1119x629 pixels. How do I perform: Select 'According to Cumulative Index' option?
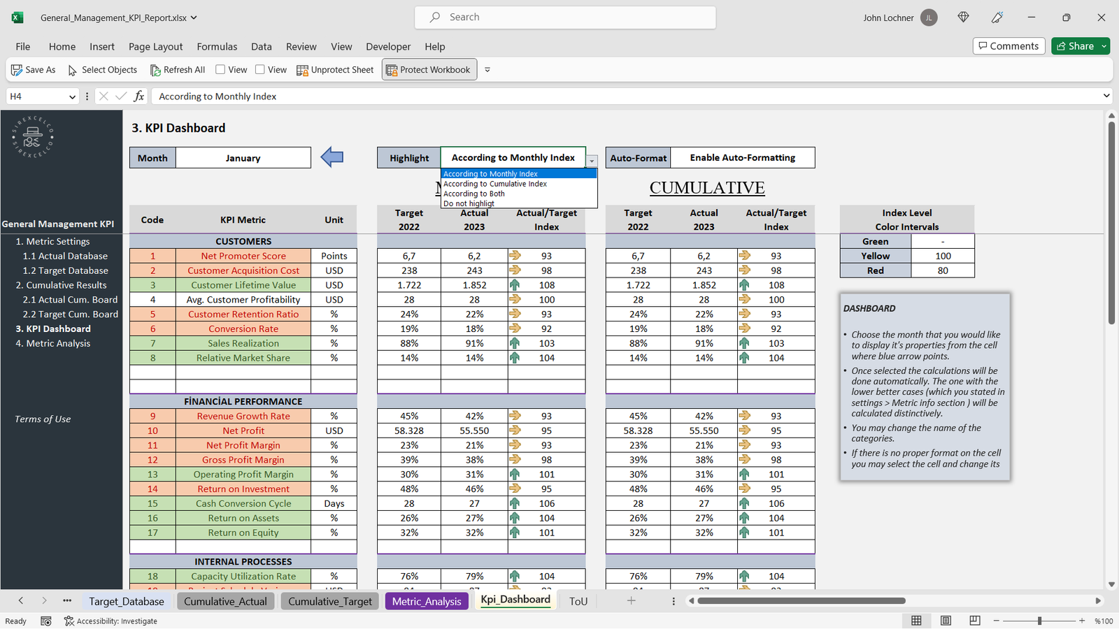[x=495, y=184]
